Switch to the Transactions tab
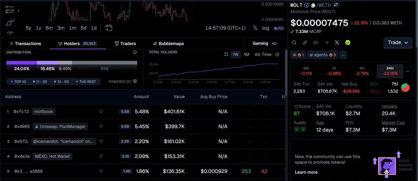This screenshot has height=181, width=418. pos(25,43)
